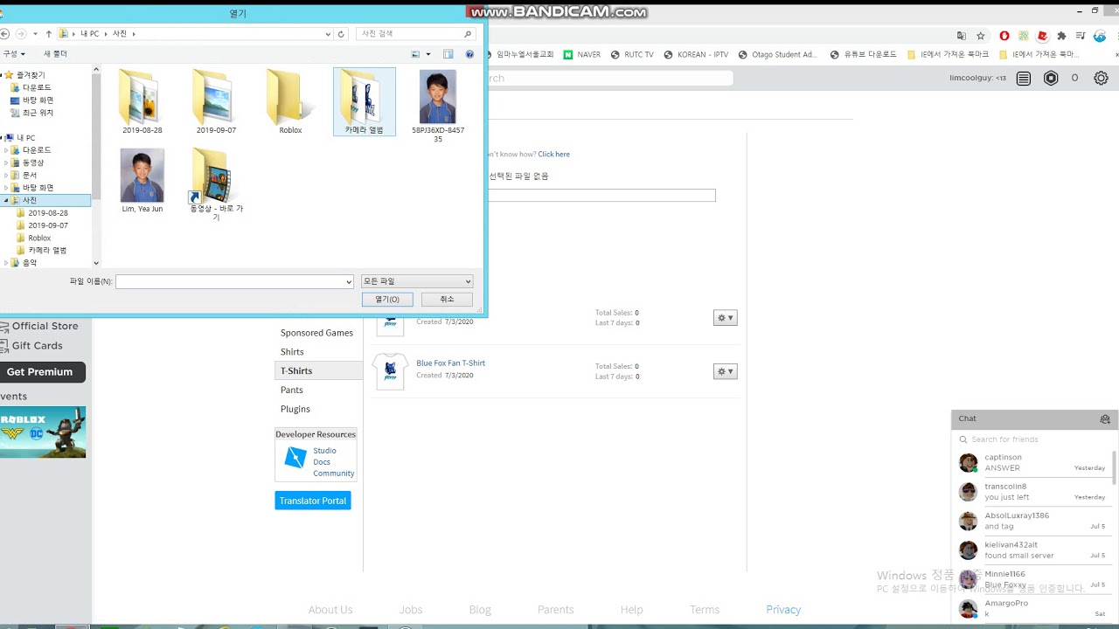Click the Roblox Studio icon in Developer Resources
The width and height of the screenshot is (1119, 629).
tap(295, 457)
